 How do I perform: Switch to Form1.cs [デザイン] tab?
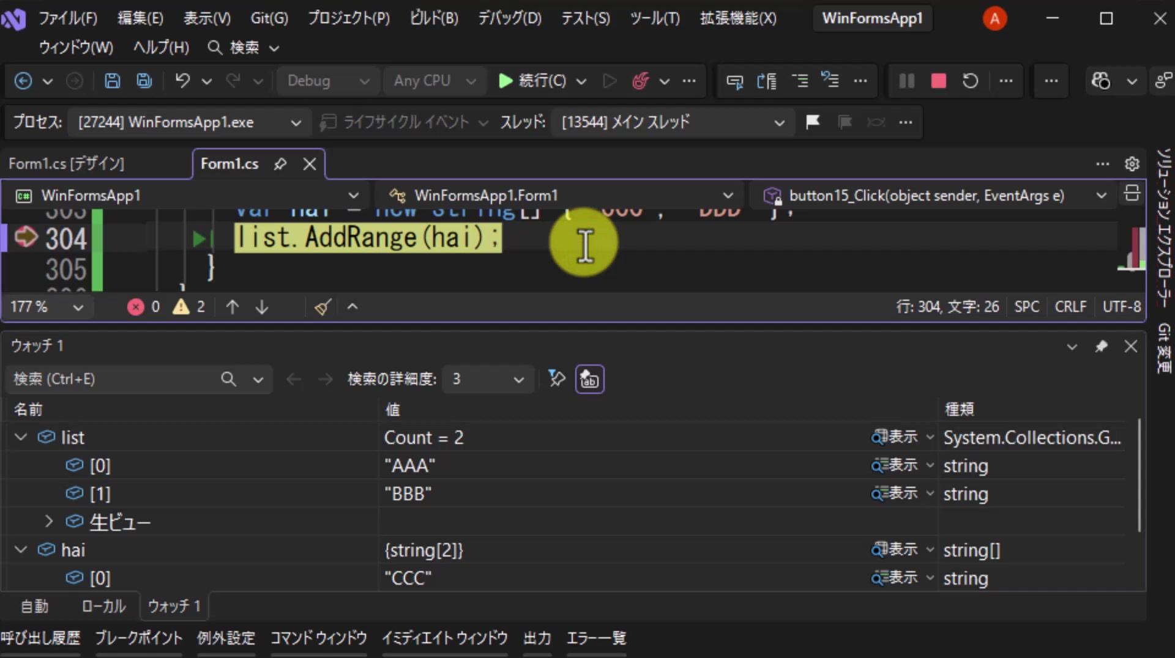(x=67, y=164)
